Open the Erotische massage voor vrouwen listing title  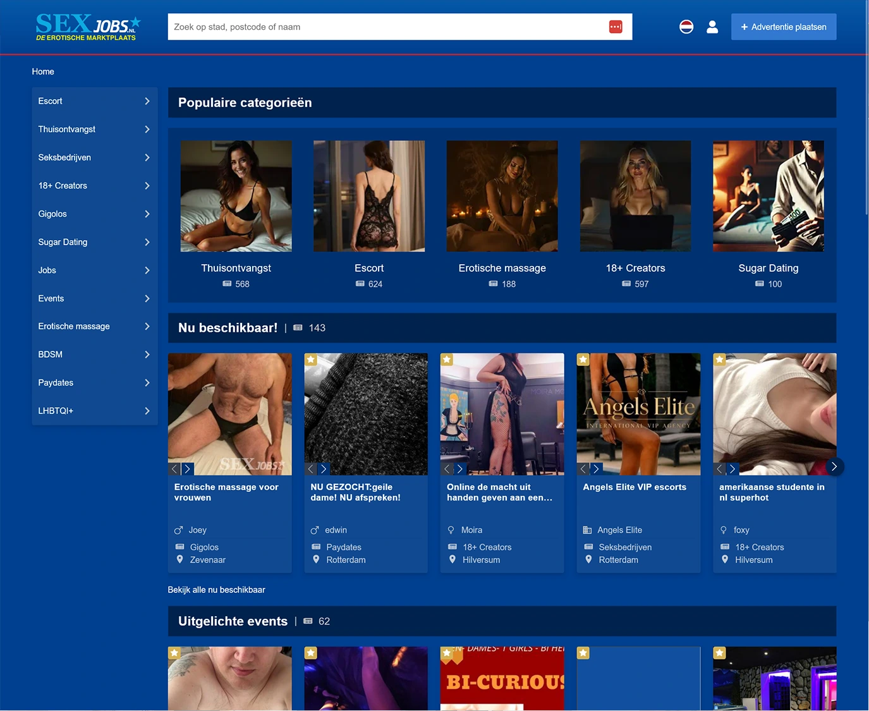tap(226, 492)
